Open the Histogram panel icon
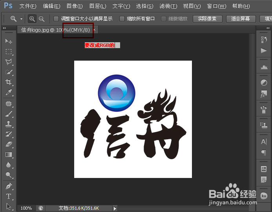 tap(264, 67)
